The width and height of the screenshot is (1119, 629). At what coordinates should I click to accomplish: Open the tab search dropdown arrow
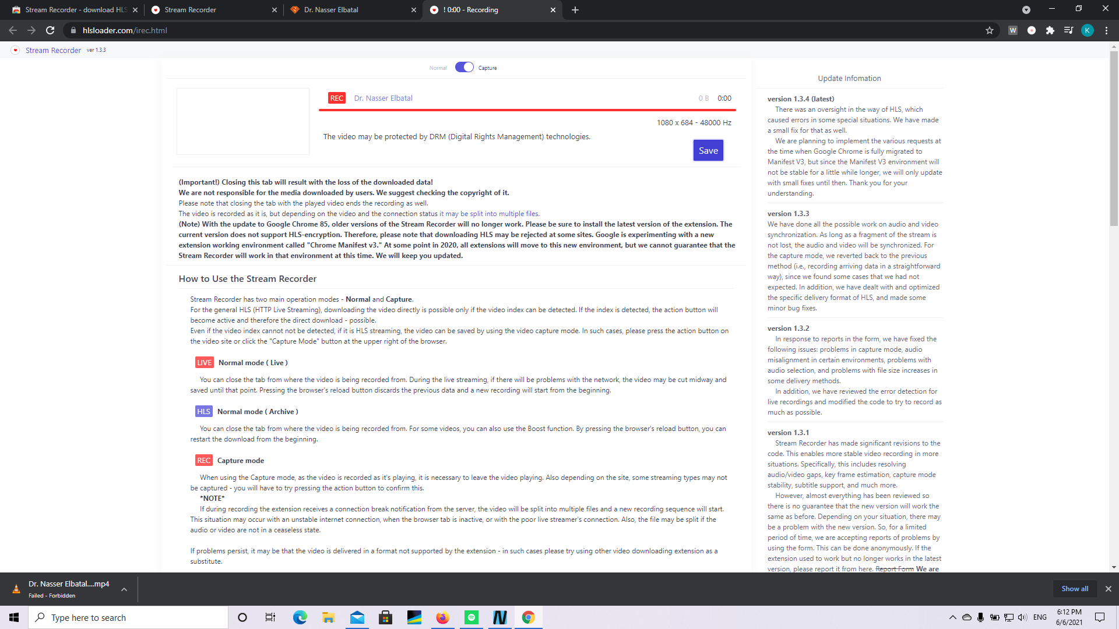pyautogui.click(x=1026, y=10)
